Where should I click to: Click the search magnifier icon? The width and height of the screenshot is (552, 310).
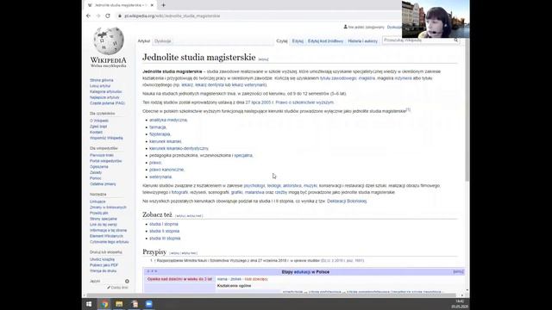(456, 40)
